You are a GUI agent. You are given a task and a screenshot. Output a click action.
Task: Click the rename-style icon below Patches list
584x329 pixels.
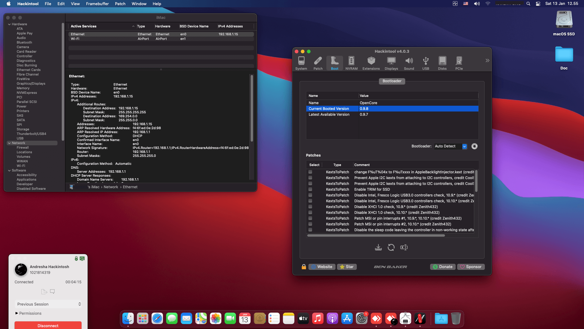(x=404, y=247)
